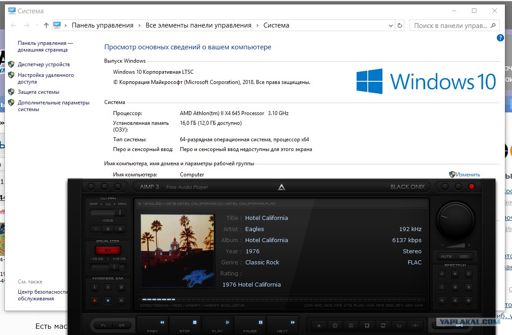Open Настройка удаленного доступа link
Image resolution: width=512 pixels, height=335 pixels.
tap(46, 78)
